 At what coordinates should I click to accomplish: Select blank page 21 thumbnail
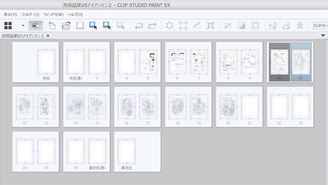pos(250,107)
